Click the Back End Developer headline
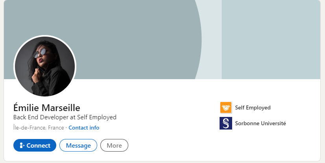This screenshot has width=325, height=163. click(65, 117)
